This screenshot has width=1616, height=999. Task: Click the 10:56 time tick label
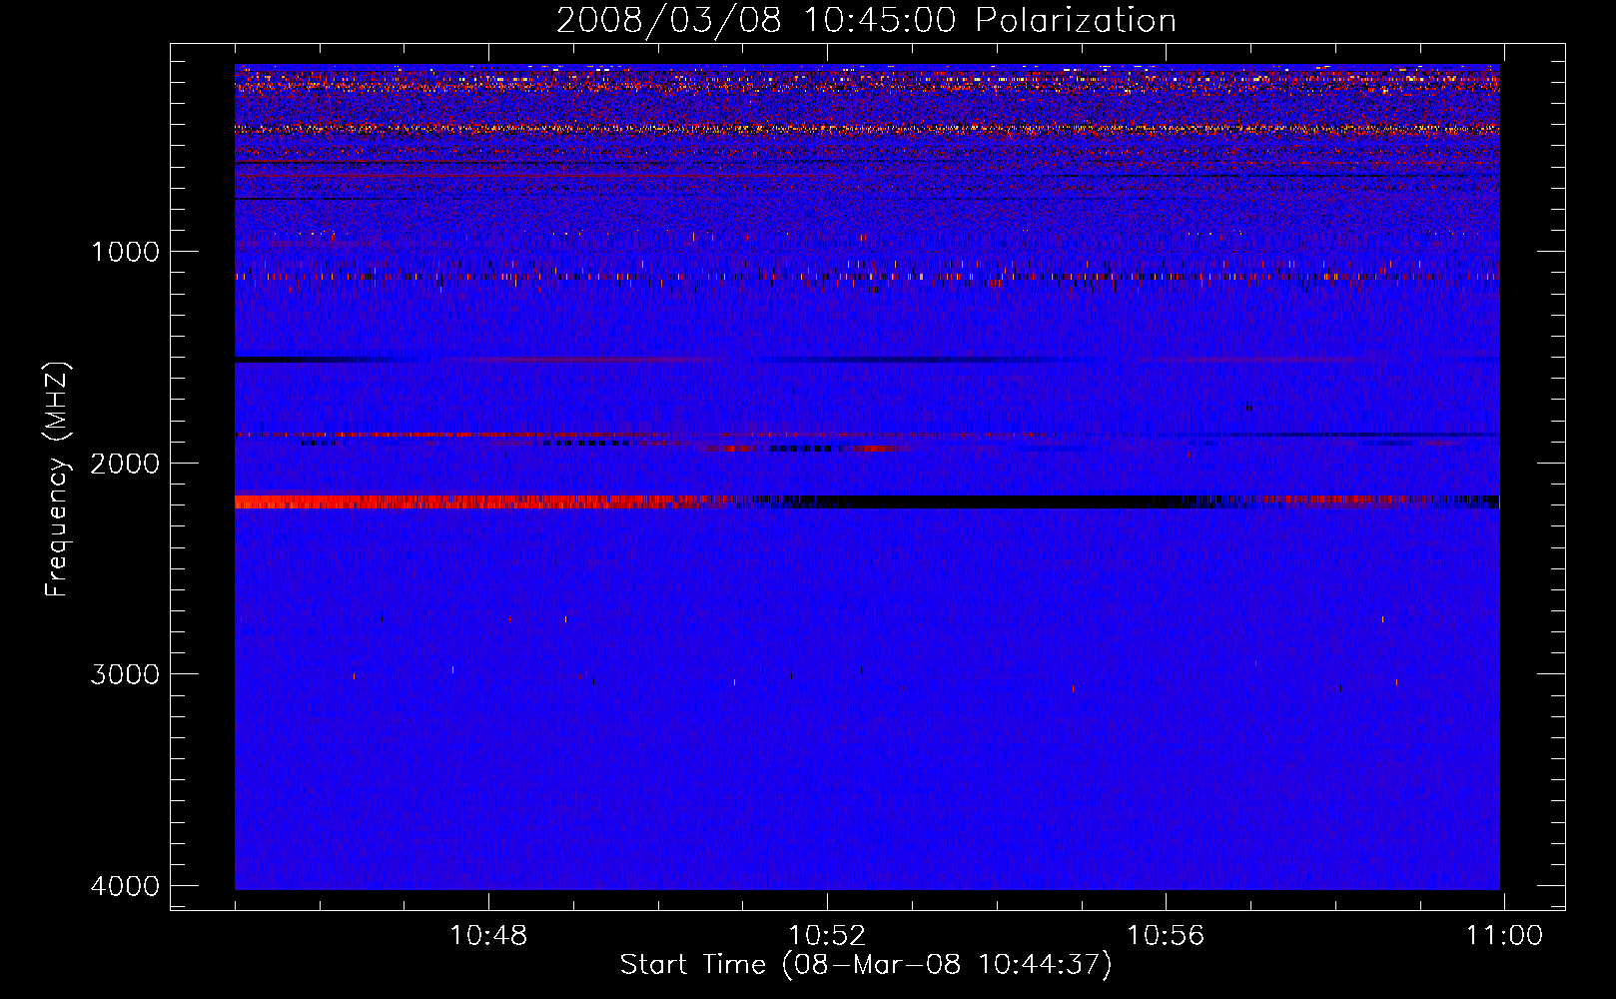point(1166,936)
